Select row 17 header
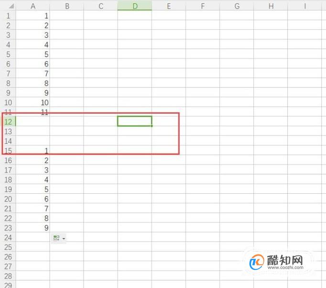326x288 pixels. (8, 170)
